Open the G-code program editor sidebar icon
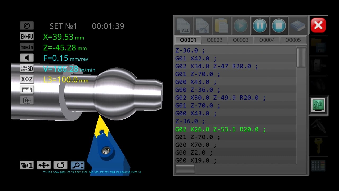The width and height of the screenshot is (339, 191). click(319, 106)
